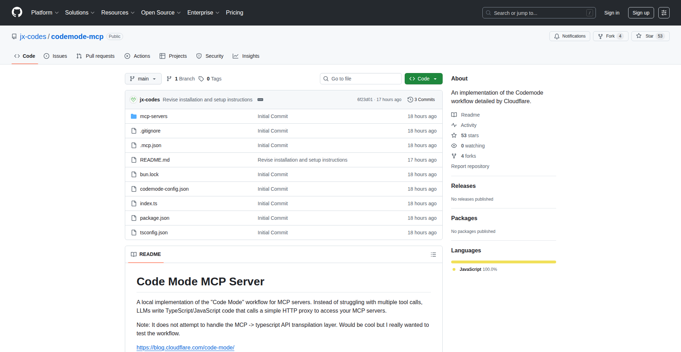Sign in to GitHub
Viewport: 681px width, 352px height.
click(612, 13)
